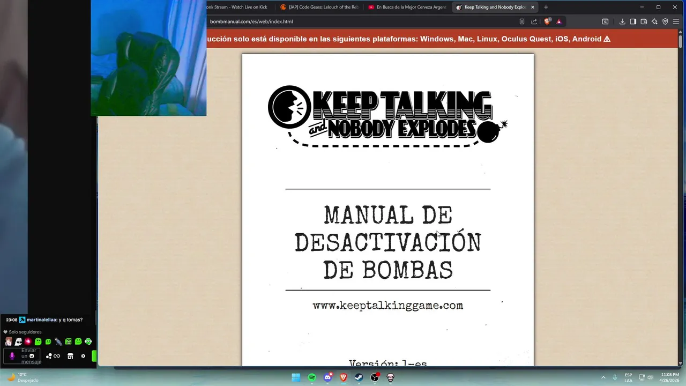
Task: Close the Keep Talking and Nobody Explodes tab
Action: click(533, 7)
